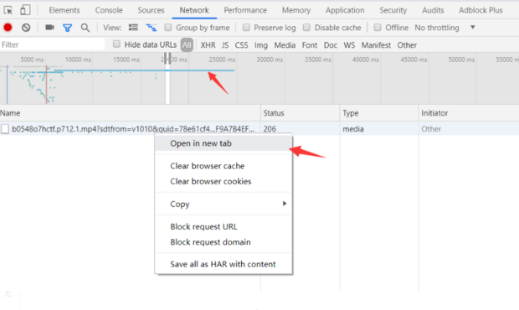Enable Group by frame checkbox
Screen dimensions: 519x310
(168, 27)
